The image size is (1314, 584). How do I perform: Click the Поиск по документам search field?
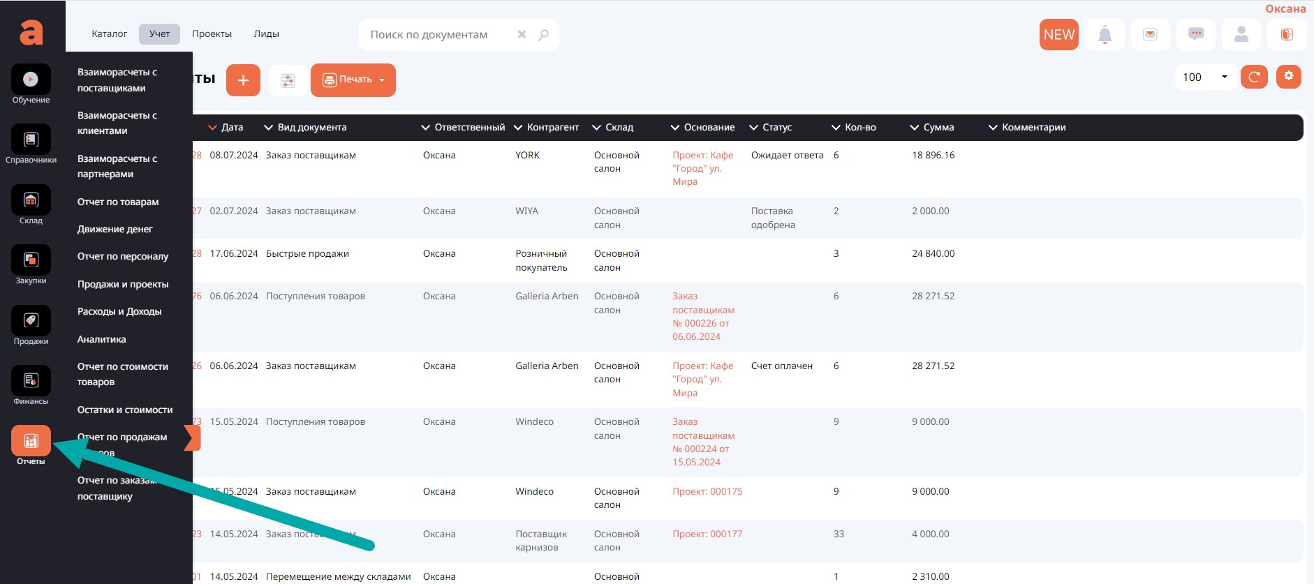coord(440,35)
